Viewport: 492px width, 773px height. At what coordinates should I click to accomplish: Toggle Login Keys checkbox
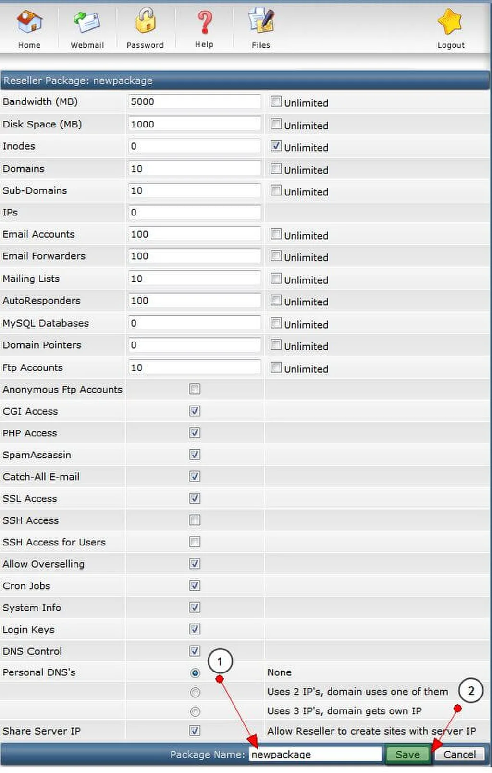195,629
